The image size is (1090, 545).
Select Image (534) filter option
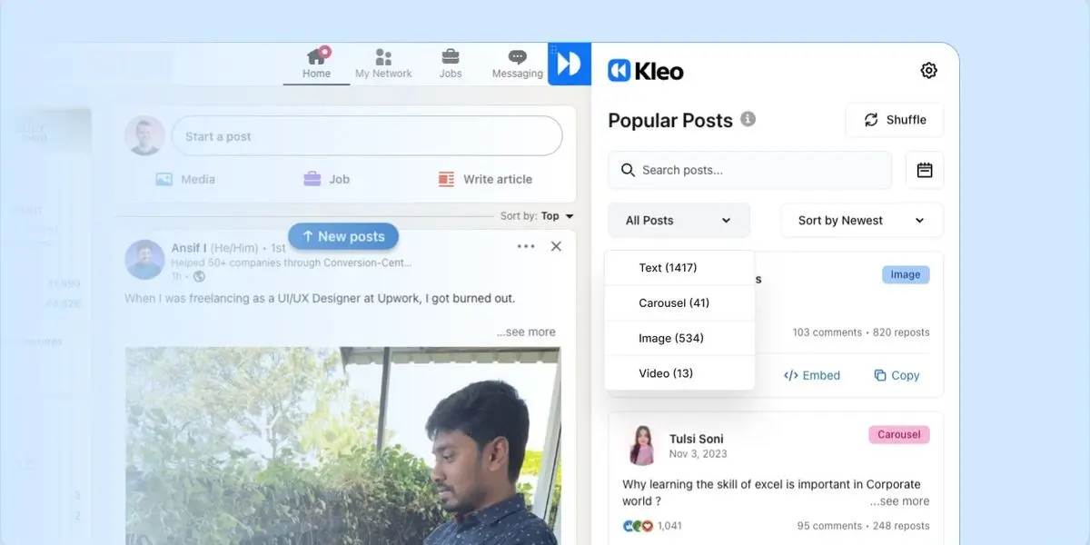pos(679,338)
